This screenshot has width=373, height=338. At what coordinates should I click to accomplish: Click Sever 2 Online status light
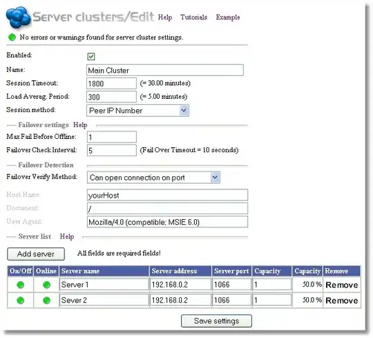(x=46, y=301)
